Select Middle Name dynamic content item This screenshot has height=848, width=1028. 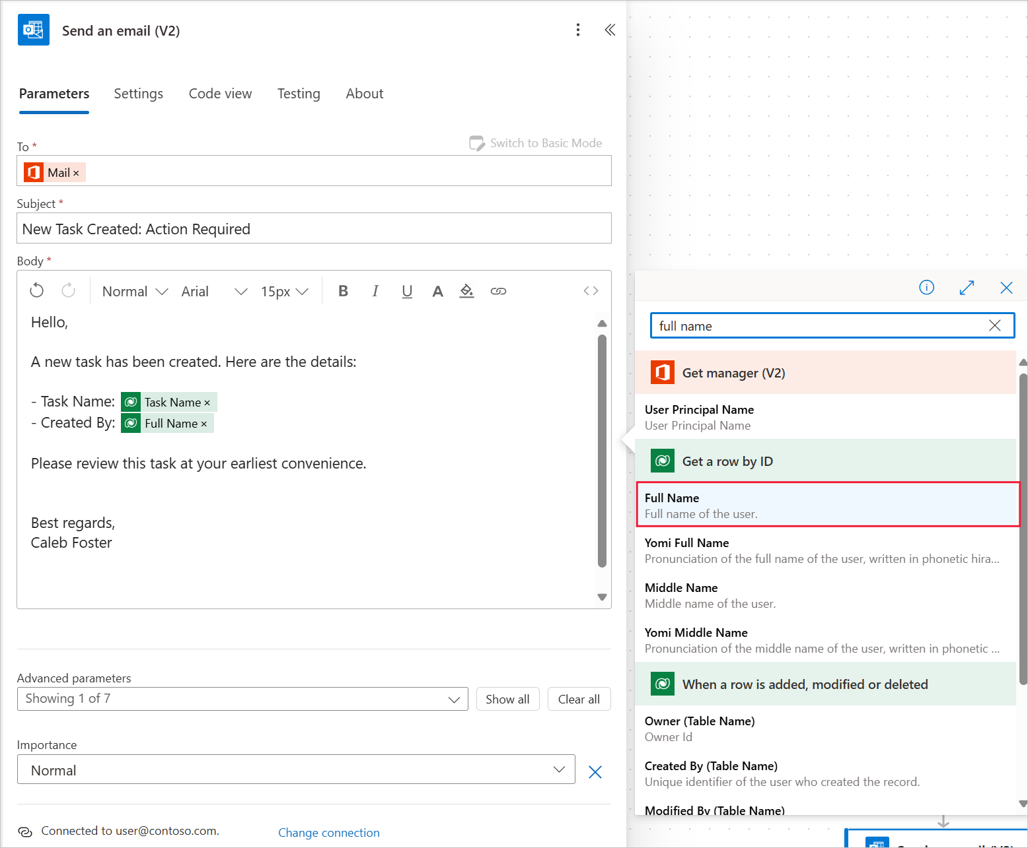[826, 595]
